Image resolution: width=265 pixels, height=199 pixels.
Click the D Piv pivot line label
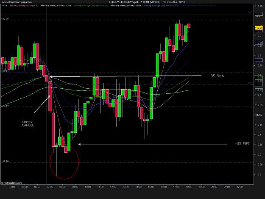coord(251,83)
